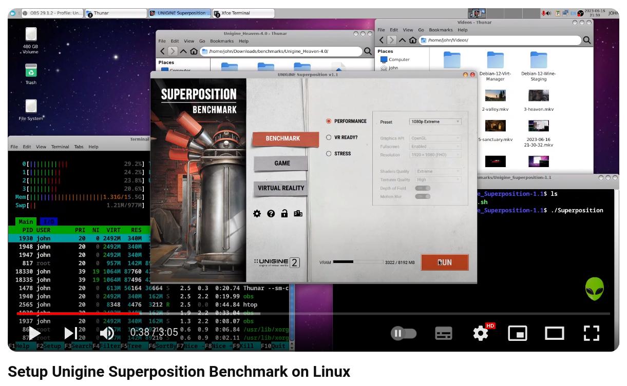
Task: Open the Textures Quality High dropdown
Action: click(438, 179)
